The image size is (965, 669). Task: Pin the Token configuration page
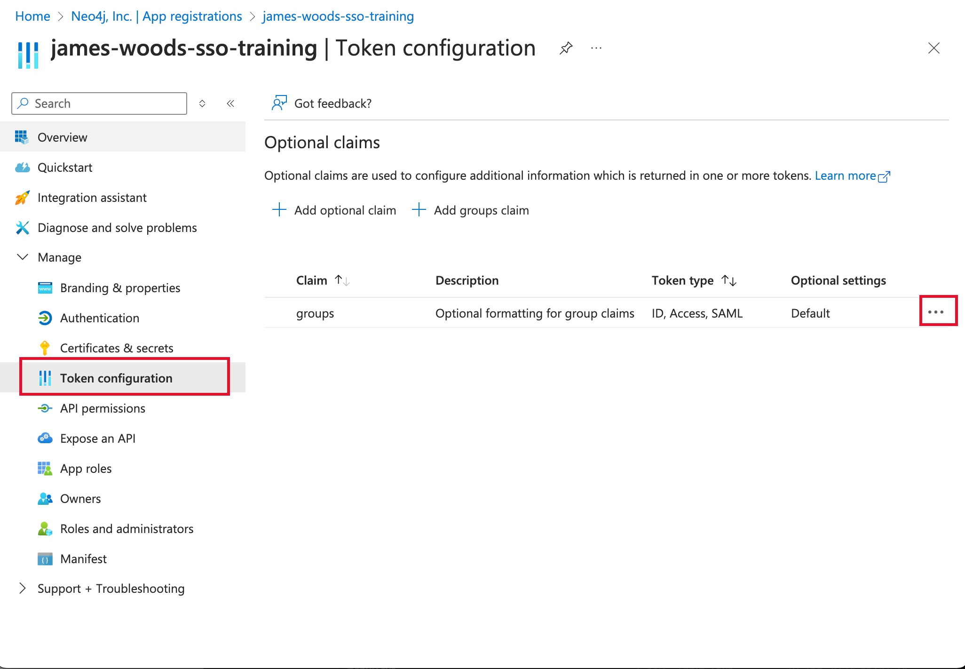pos(566,48)
